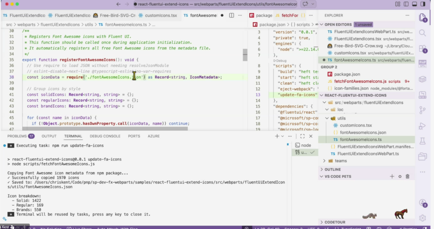This screenshot has height=229, width=434.
Task: Open the PnP SPFx toolkit icon
Action: click(x=422, y=64)
